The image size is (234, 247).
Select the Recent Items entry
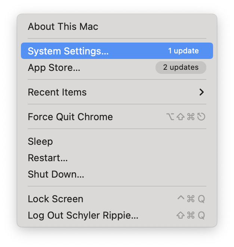coord(57,92)
